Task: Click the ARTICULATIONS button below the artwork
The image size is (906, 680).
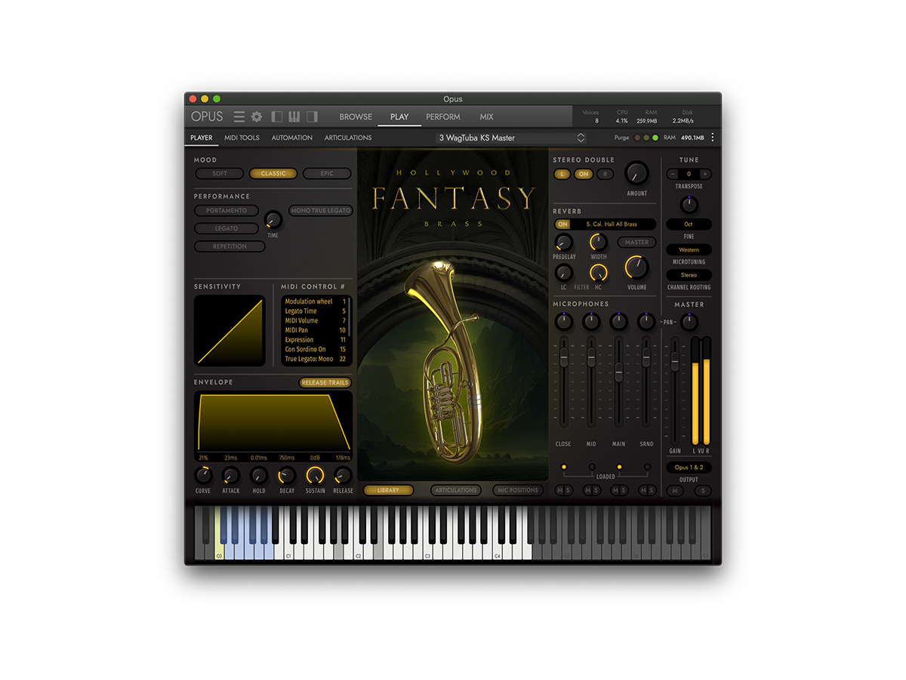Action: click(456, 490)
